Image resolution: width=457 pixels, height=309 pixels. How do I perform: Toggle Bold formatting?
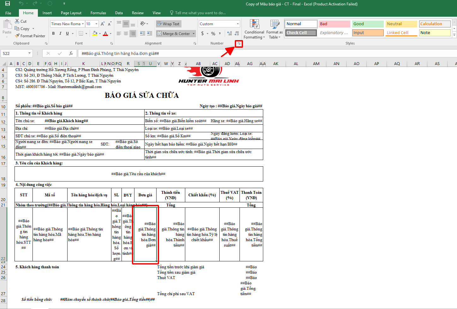pos(53,33)
